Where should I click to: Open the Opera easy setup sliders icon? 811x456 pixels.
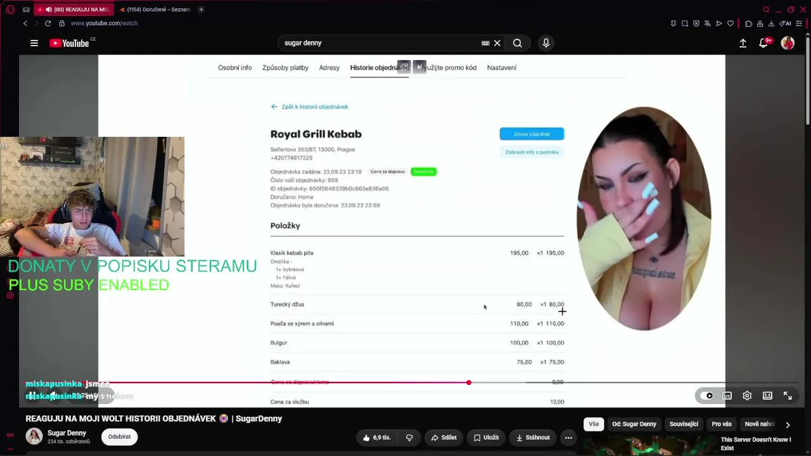(800, 23)
